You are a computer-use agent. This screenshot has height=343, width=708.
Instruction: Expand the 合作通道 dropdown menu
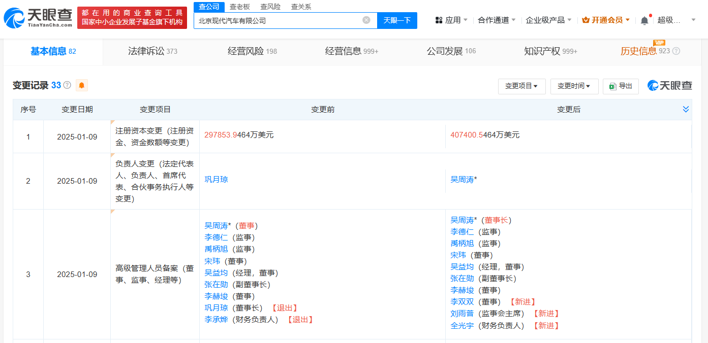tap(497, 20)
